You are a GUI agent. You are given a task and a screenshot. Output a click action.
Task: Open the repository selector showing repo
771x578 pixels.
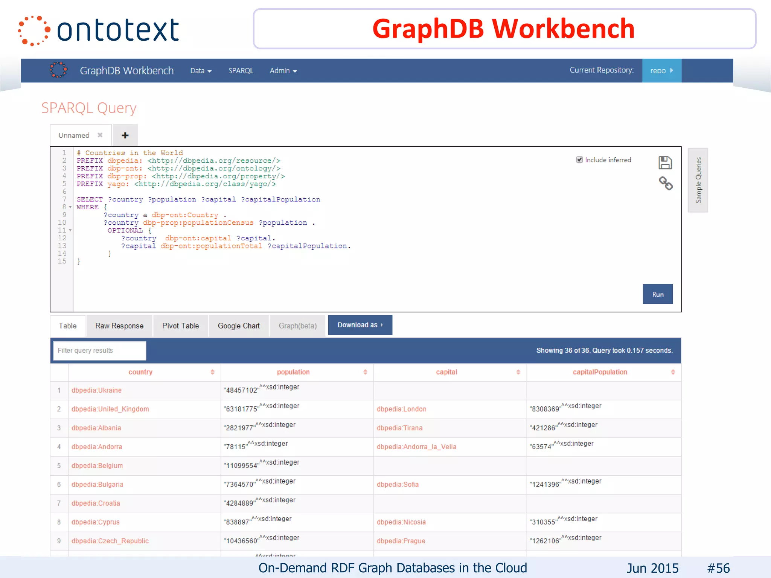[x=661, y=71]
